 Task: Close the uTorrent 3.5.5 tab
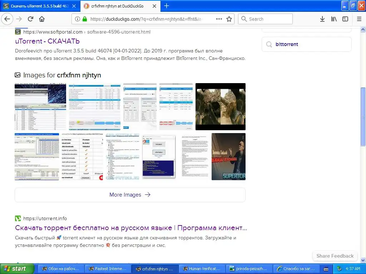[x=74, y=6]
